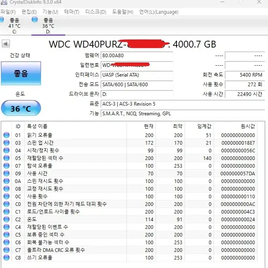The width and height of the screenshot is (268, 268).
Task: Click the status icon for C7 울트라 DMA CRC
Action: click(6, 250)
